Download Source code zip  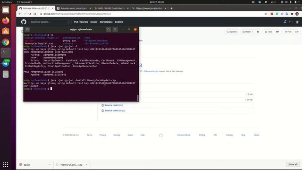[113, 105]
